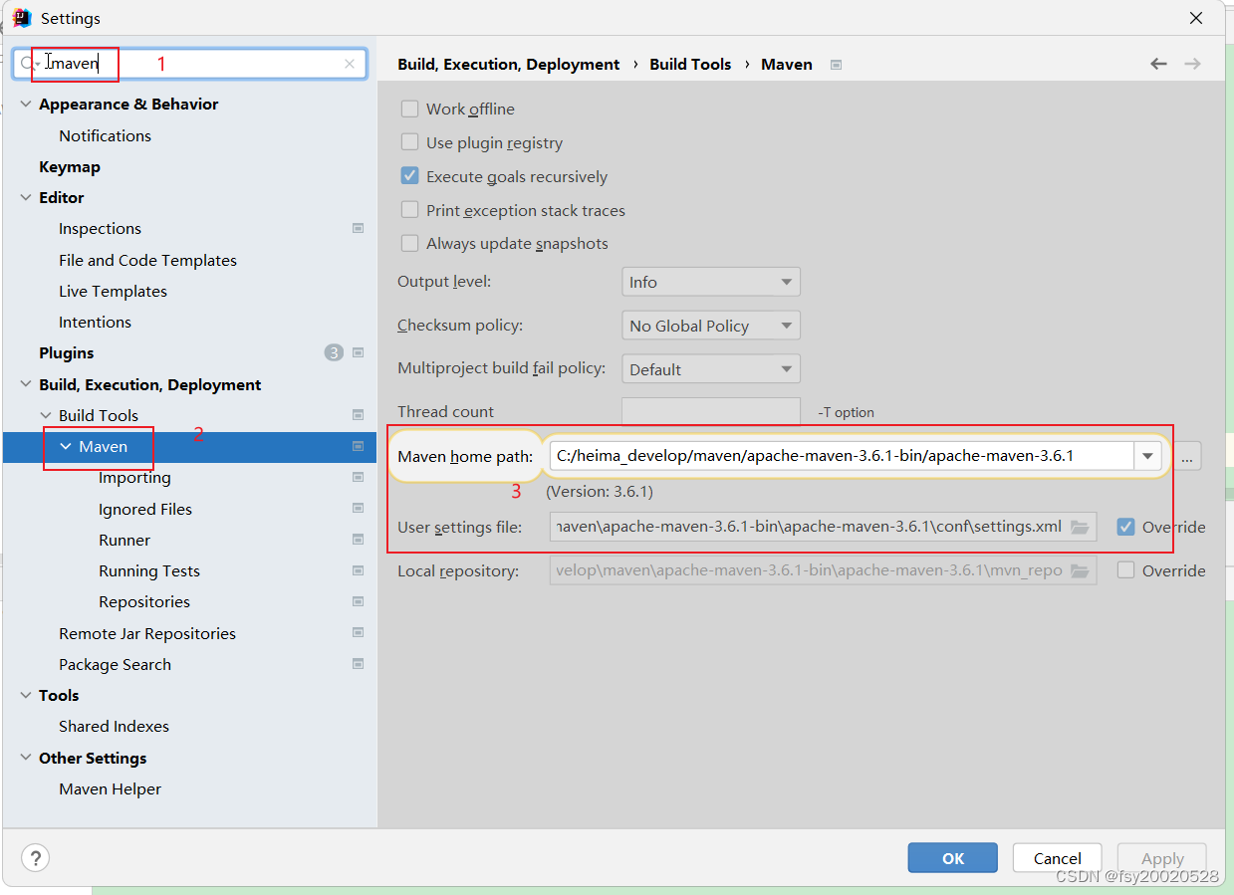The width and height of the screenshot is (1234, 895).
Task: Collapse the Other Settings section
Action: (x=26, y=758)
